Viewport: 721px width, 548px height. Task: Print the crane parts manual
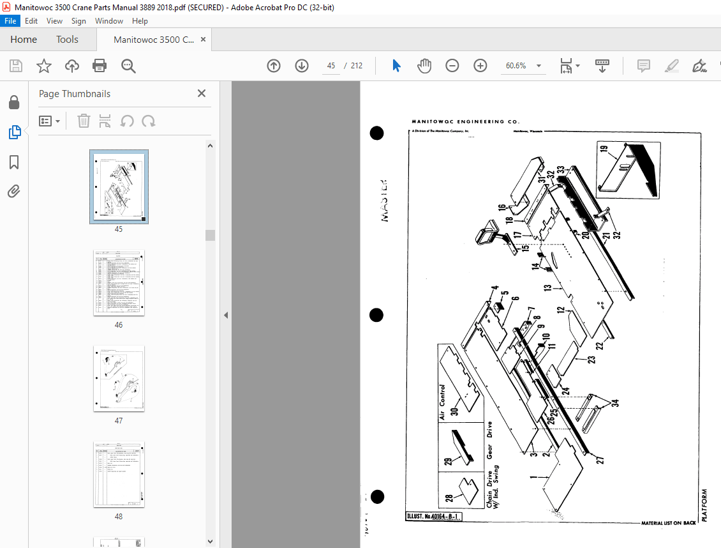pyautogui.click(x=99, y=65)
